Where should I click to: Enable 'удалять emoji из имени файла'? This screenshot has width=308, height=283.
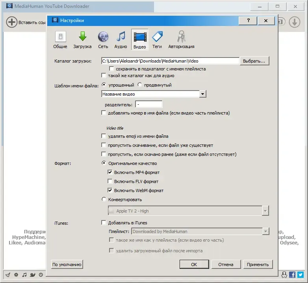point(104,136)
